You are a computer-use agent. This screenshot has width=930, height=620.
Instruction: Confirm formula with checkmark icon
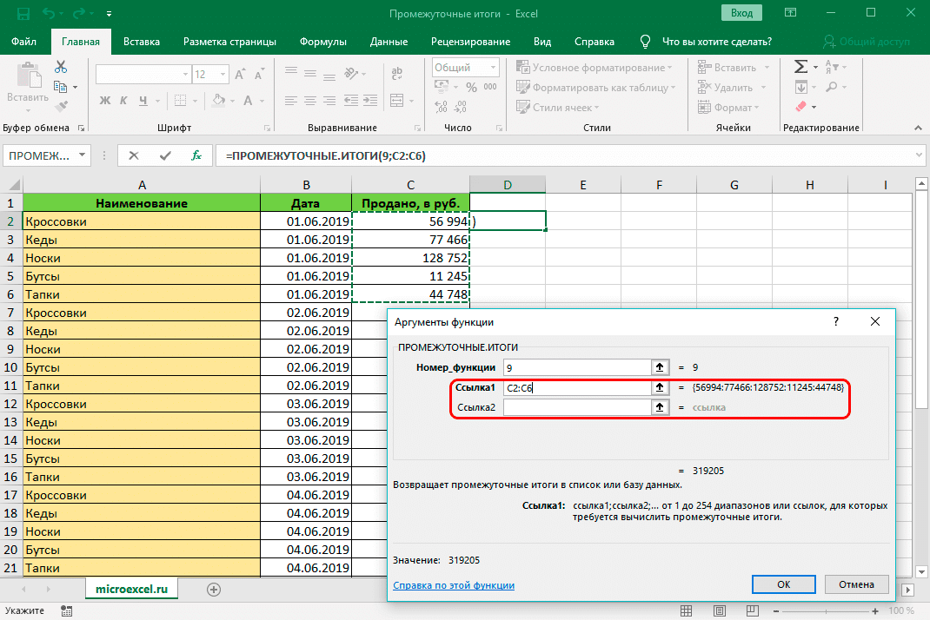pos(165,155)
